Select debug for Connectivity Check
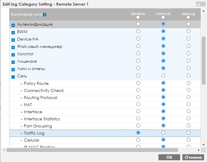207x162 pixels. (188, 90)
